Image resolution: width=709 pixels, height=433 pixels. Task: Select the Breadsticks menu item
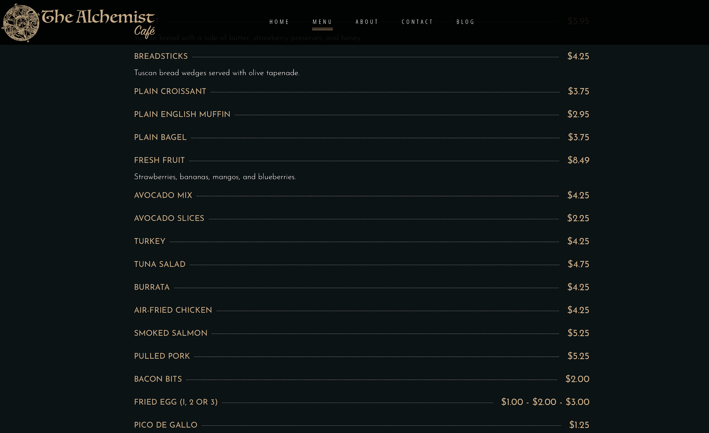(x=161, y=56)
